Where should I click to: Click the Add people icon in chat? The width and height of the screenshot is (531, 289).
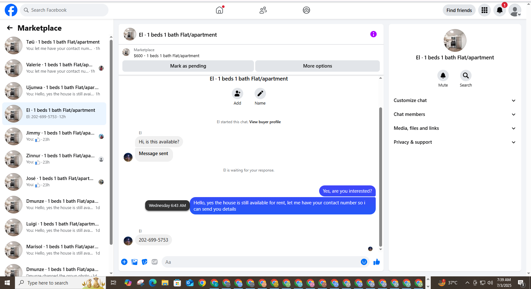tap(237, 93)
